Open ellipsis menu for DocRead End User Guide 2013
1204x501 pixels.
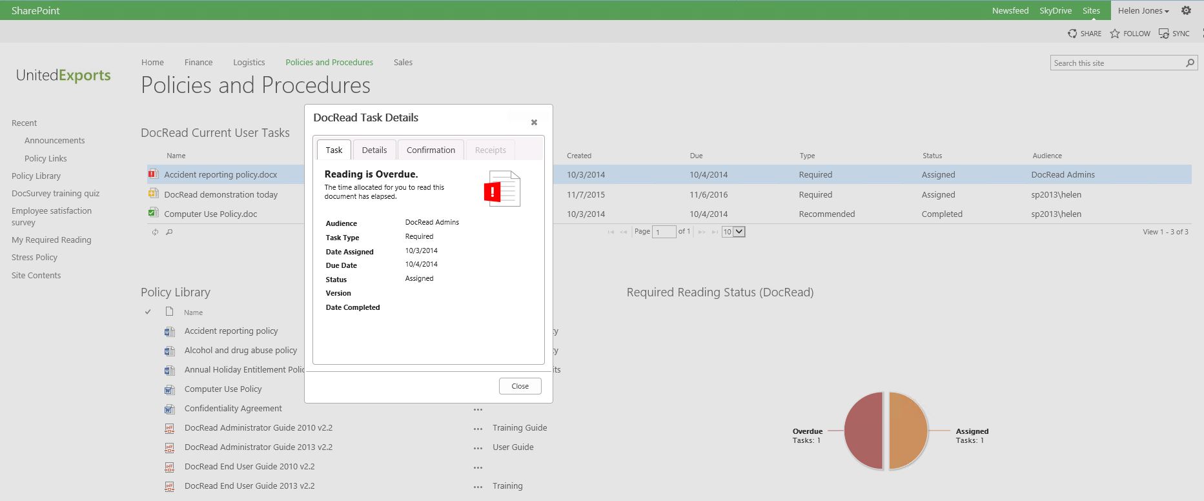point(478,487)
